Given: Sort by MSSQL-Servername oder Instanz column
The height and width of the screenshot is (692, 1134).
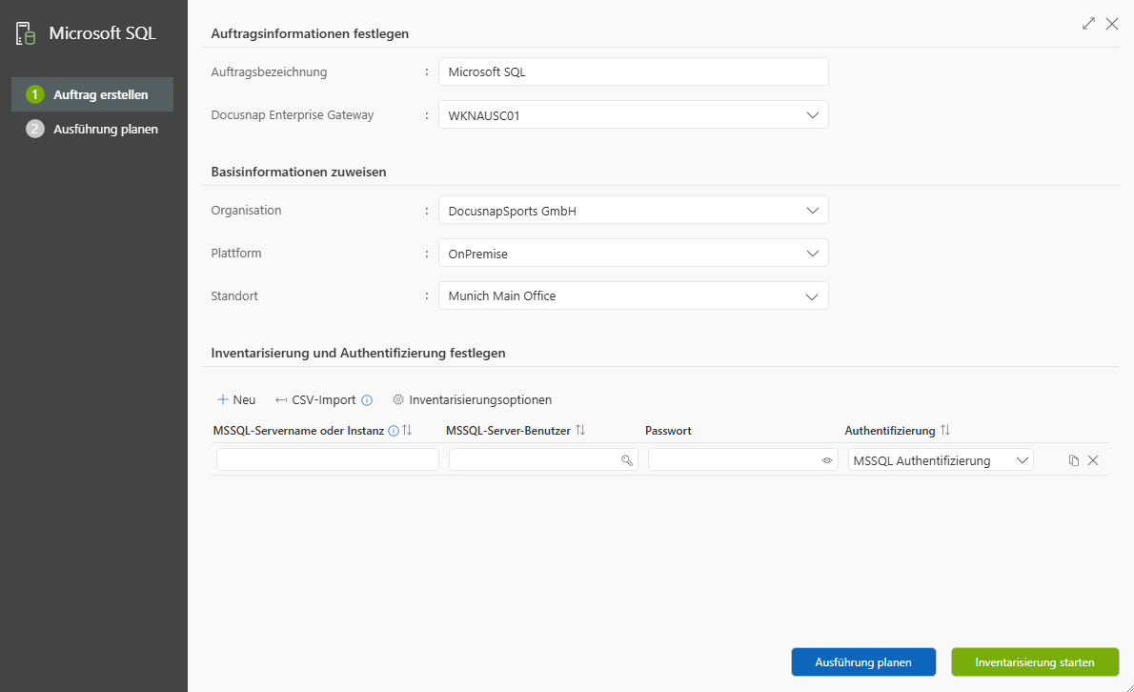Looking at the screenshot, I should [407, 430].
